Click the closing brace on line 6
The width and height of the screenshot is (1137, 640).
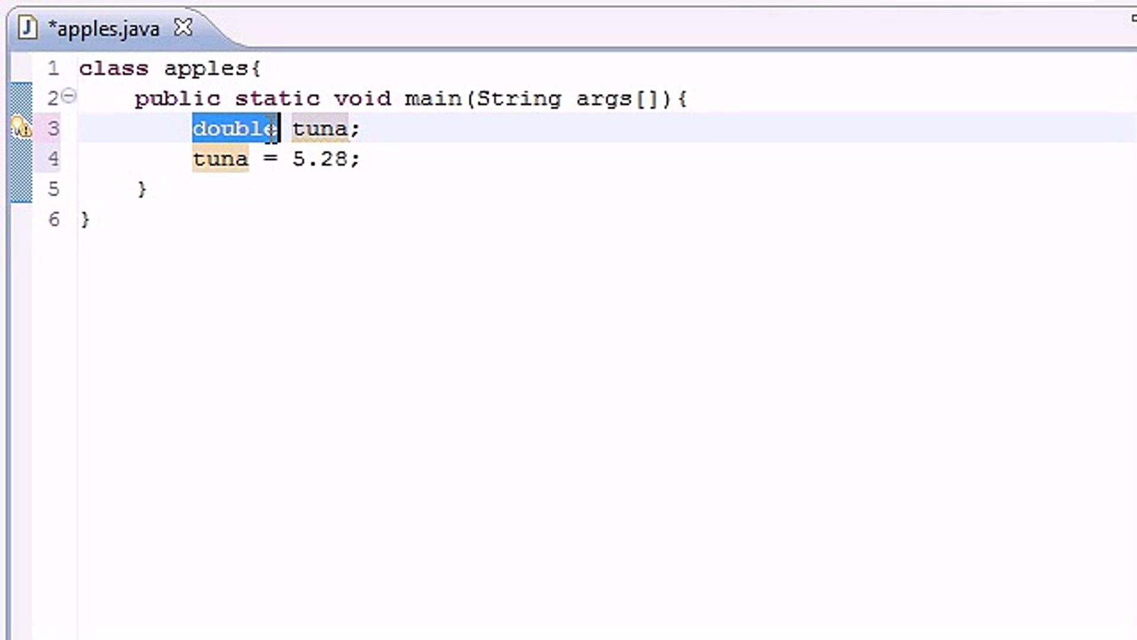(x=85, y=219)
